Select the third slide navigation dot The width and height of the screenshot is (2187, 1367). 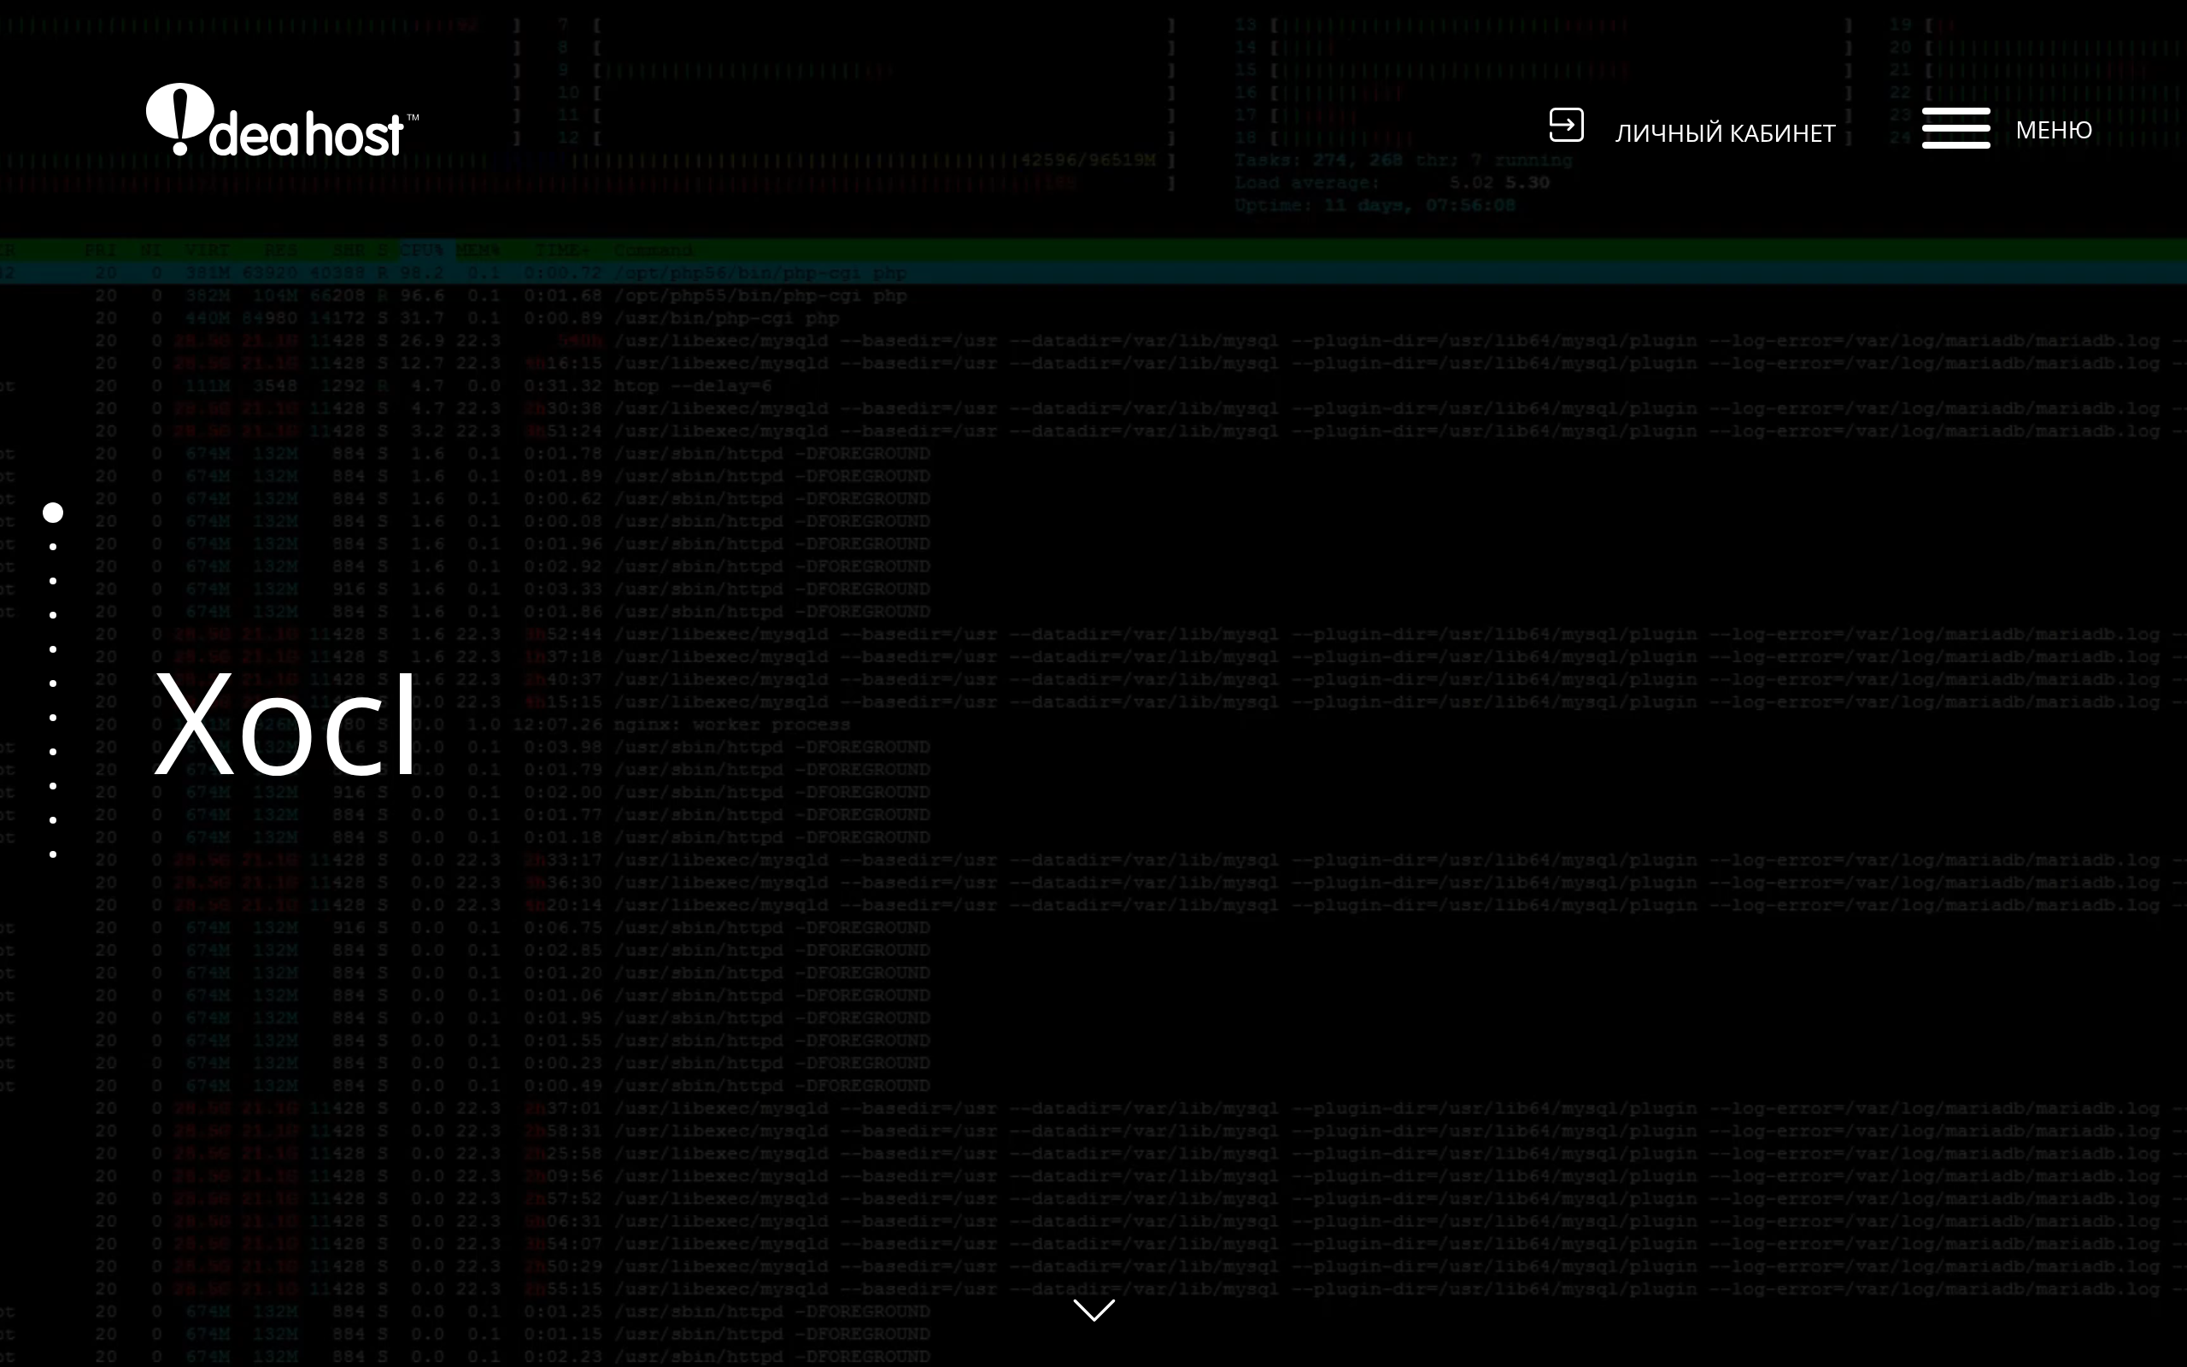[x=53, y=581]
